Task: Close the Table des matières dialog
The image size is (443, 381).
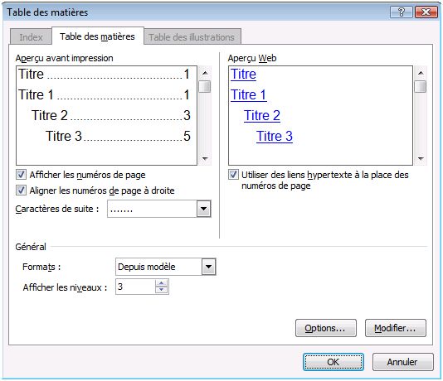Action: point(426,12)
